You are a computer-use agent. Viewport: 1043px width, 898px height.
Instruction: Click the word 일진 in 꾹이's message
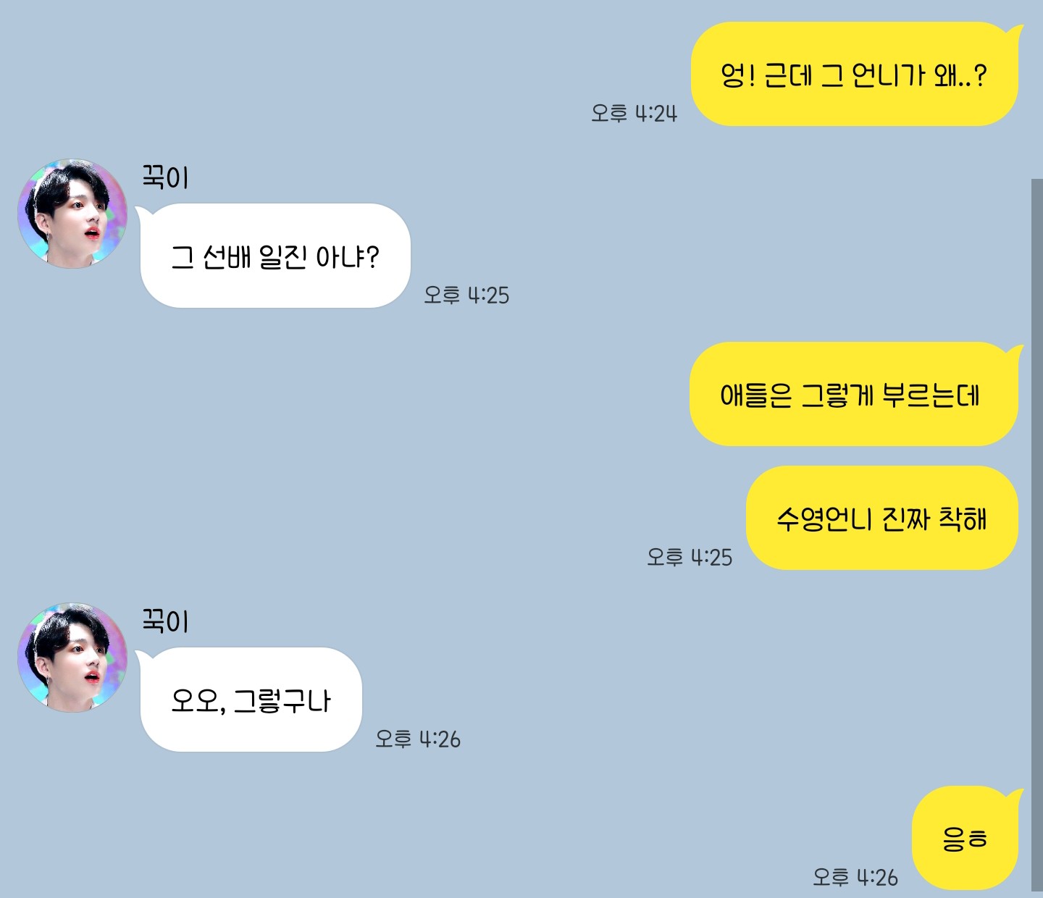click(x=282, y=256)
